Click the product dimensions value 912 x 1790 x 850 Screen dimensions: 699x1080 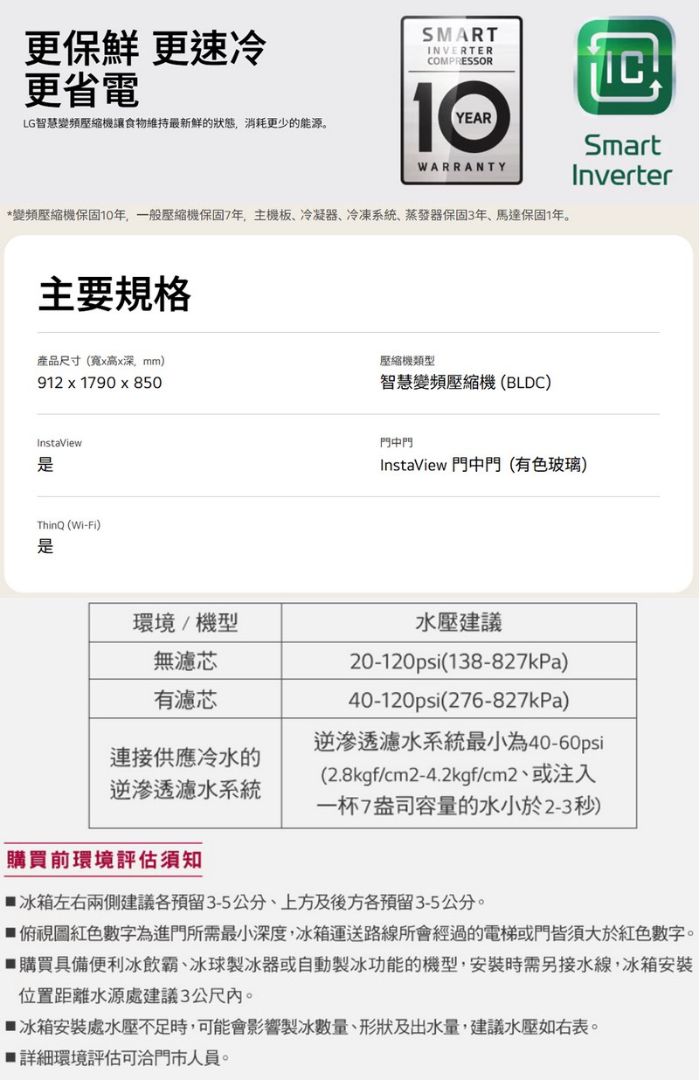[x=100, y=383]
